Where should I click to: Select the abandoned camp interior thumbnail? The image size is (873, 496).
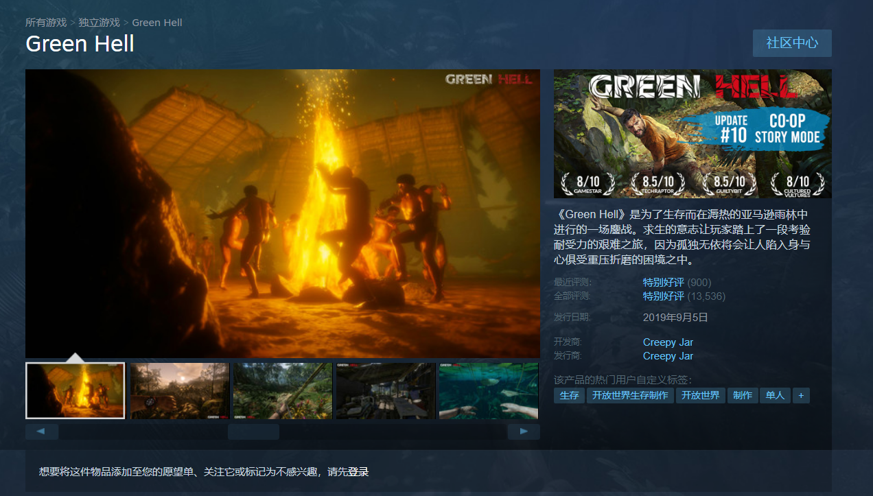click(x=386, y=391)
